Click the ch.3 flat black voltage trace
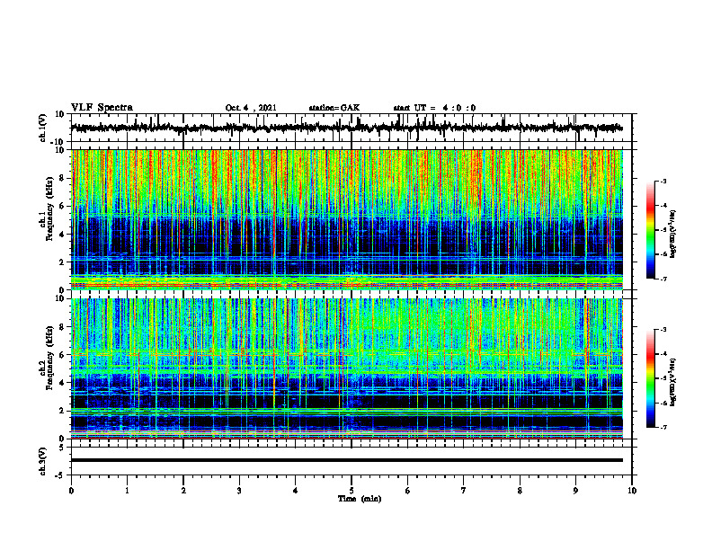Image resolution: width=712 pixels, height=550 pixels. 346,460
